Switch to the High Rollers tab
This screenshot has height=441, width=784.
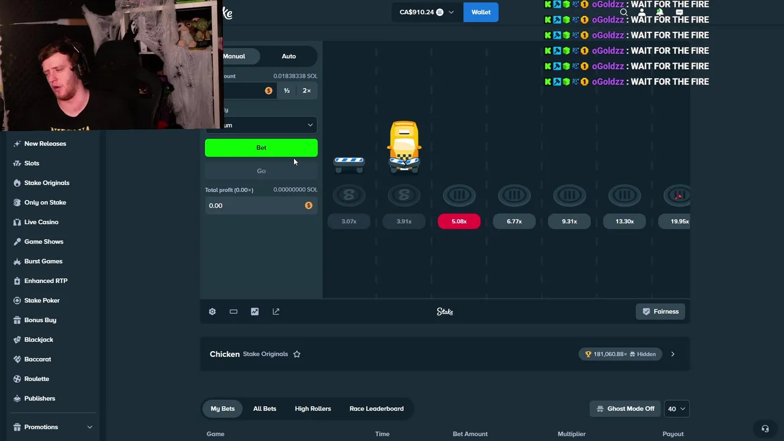(313, 409)
